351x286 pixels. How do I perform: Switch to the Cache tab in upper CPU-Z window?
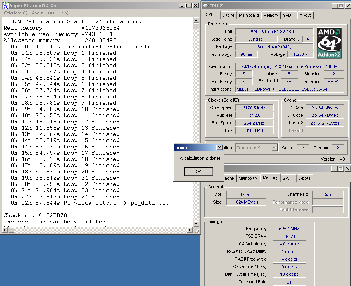tap(228, 15)
